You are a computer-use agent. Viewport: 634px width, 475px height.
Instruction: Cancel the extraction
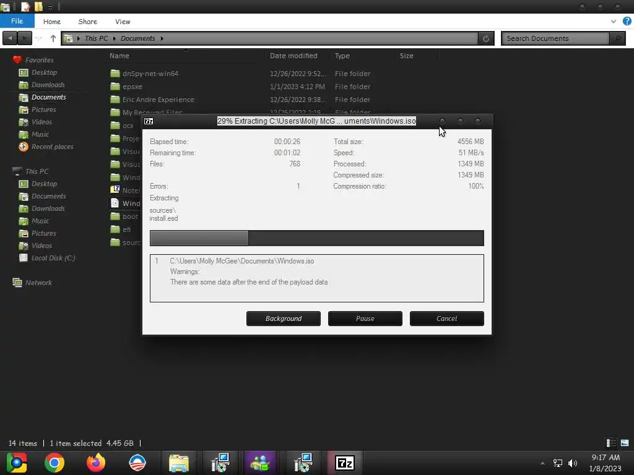pyautogui.click(x=446, y=319)
